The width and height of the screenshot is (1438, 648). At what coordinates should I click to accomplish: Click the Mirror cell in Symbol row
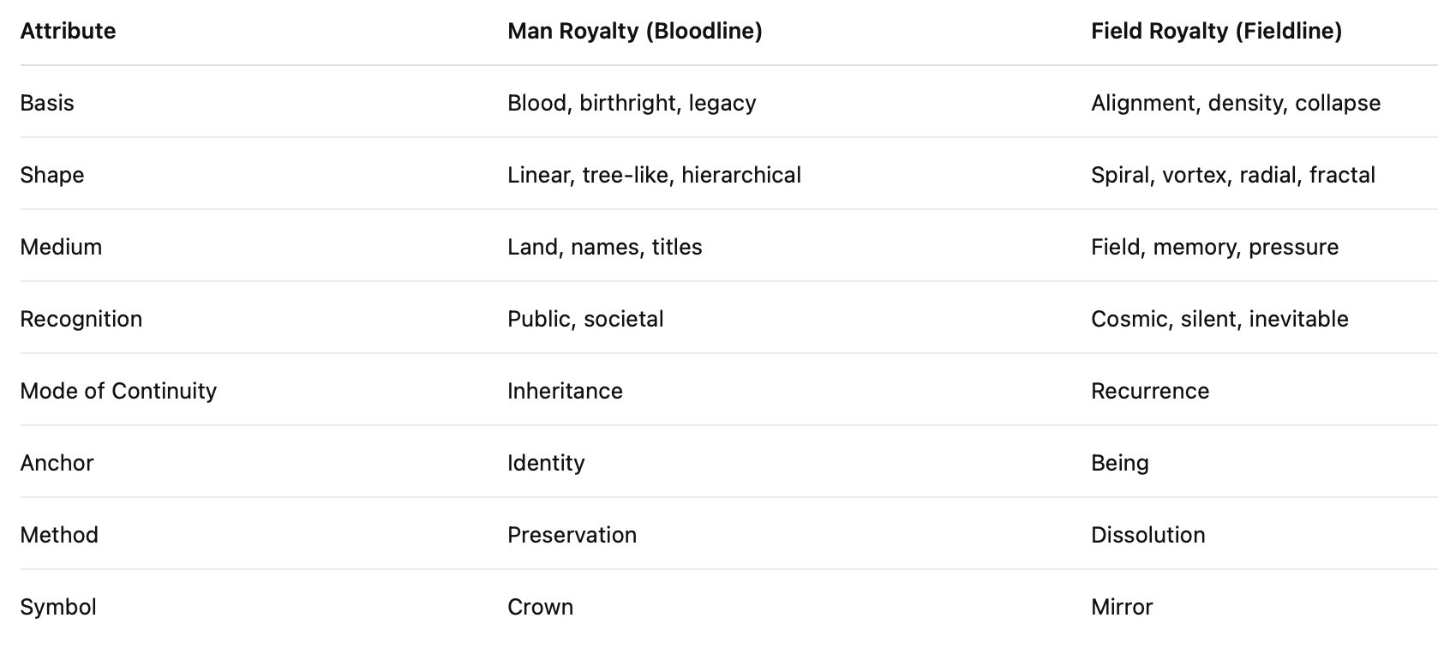[x=1122, y=607]
